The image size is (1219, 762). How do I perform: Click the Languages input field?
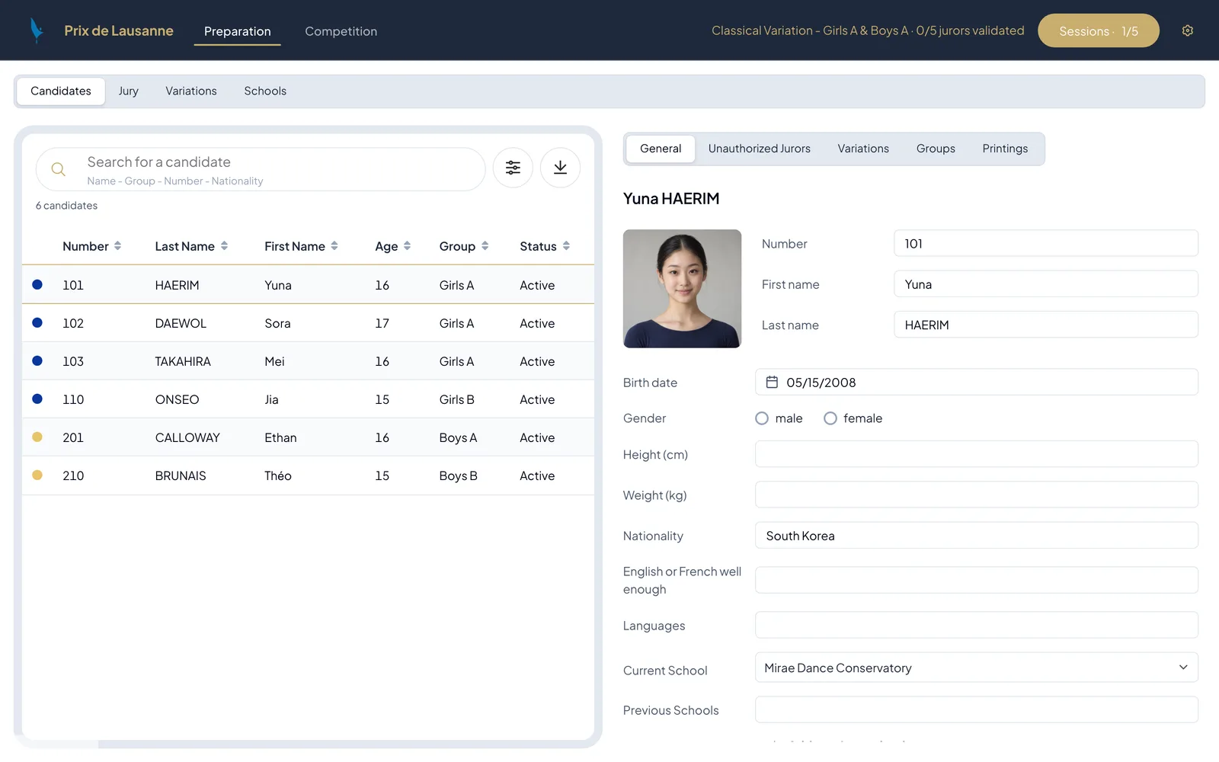pos(976,625)
